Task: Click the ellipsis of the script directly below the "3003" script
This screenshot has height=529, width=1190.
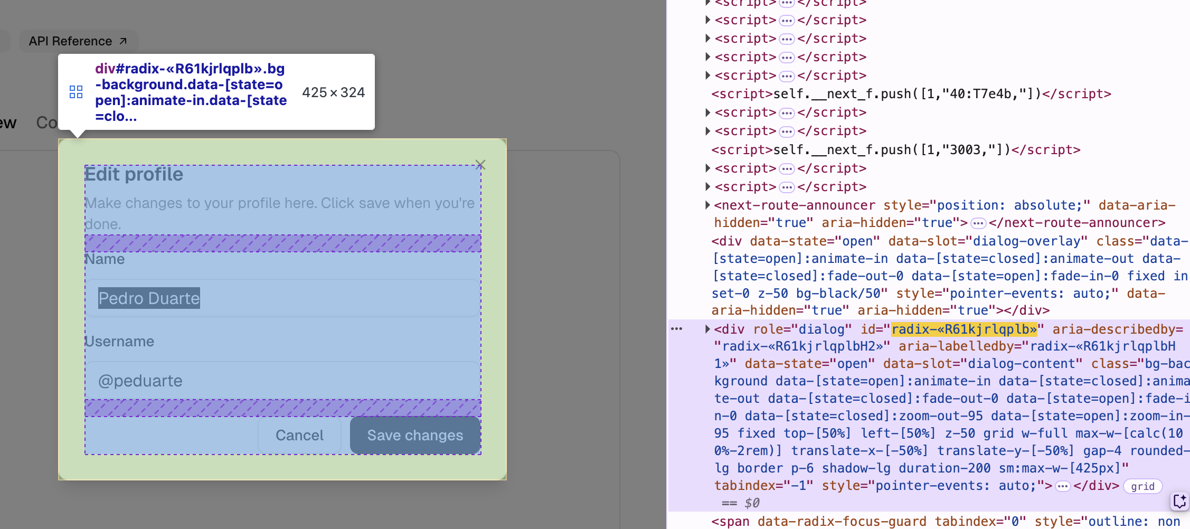Action: 787,169
